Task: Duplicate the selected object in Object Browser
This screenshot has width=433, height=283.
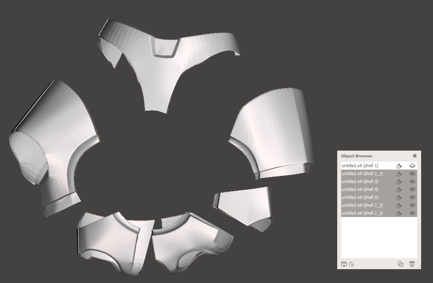Action: click(401, 264)
